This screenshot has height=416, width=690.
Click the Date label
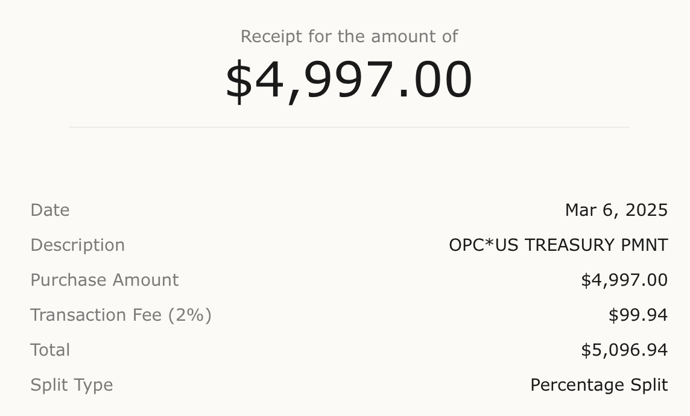[x=49, y=210]
